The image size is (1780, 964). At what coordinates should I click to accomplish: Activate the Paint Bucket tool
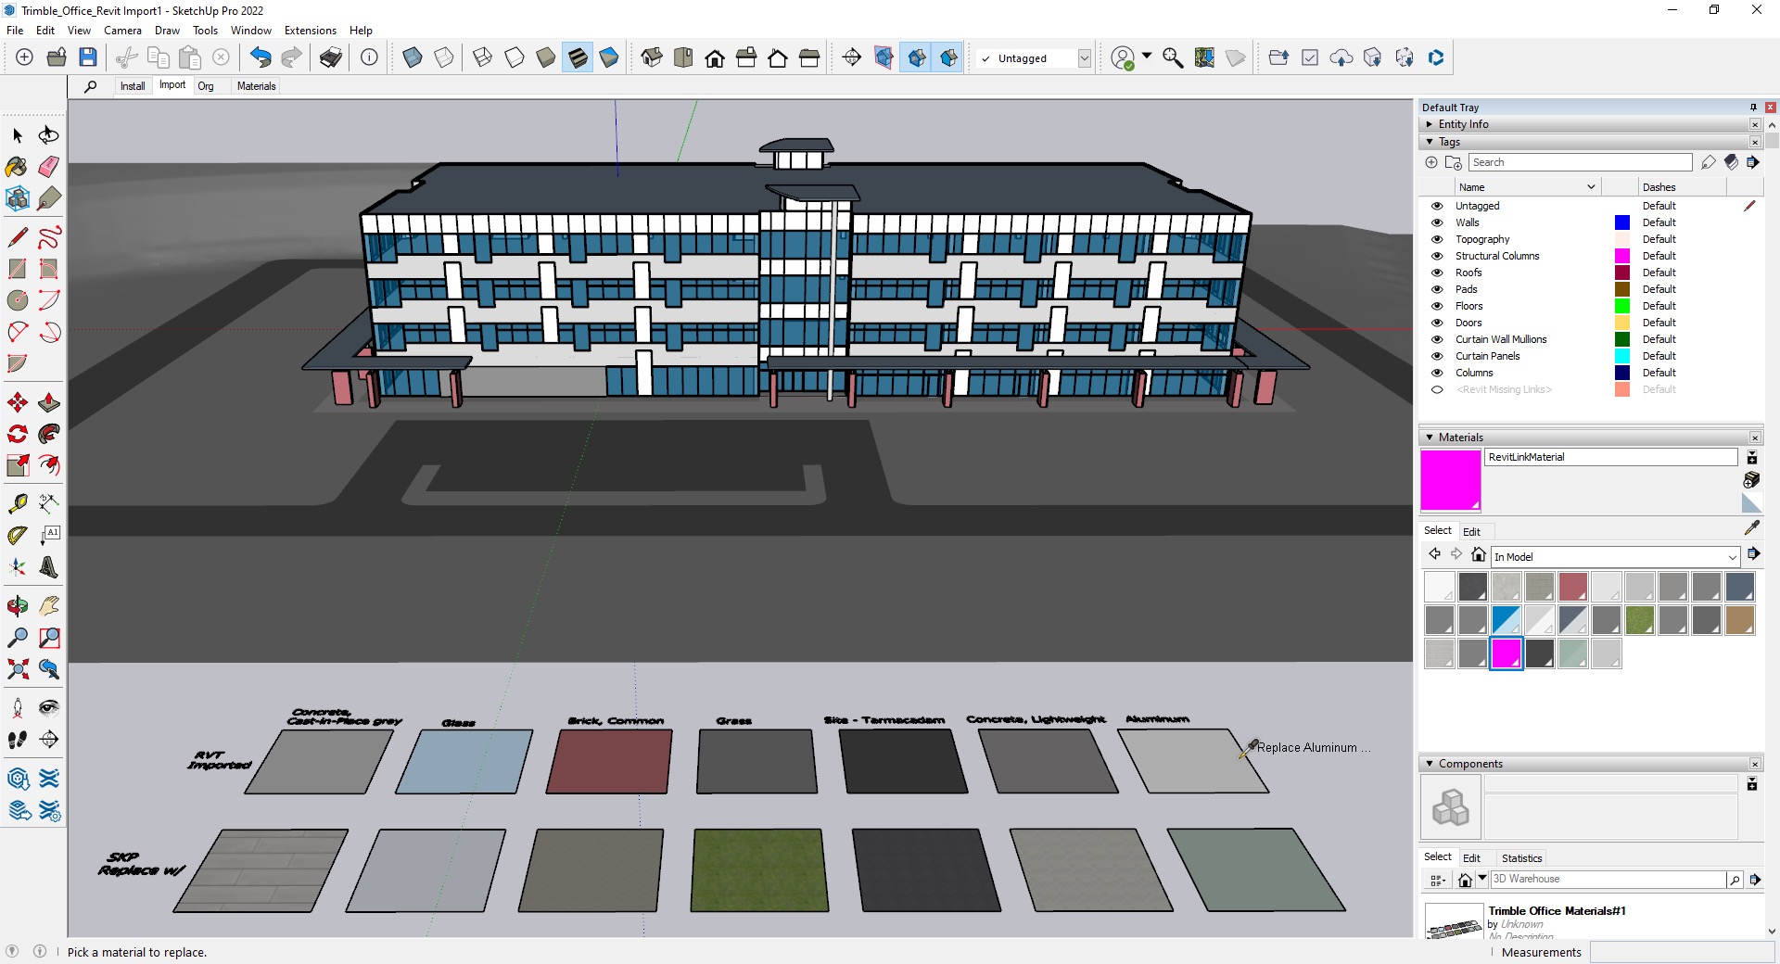pyautogui.click(x=16, y=167)
